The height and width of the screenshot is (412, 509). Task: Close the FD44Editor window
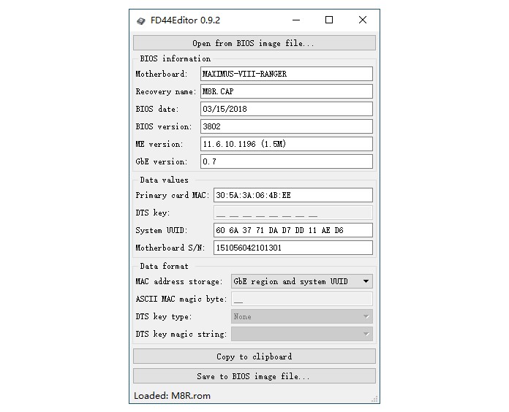(363, 20)
